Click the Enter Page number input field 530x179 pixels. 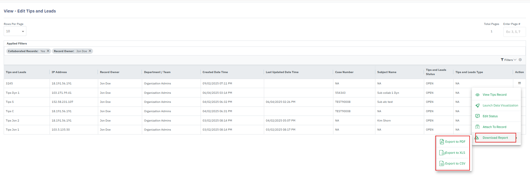pyautogui.click(x=514, y=32)
